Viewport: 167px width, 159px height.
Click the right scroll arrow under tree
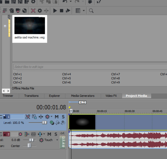pyautogui.click(x=8, y=91)
